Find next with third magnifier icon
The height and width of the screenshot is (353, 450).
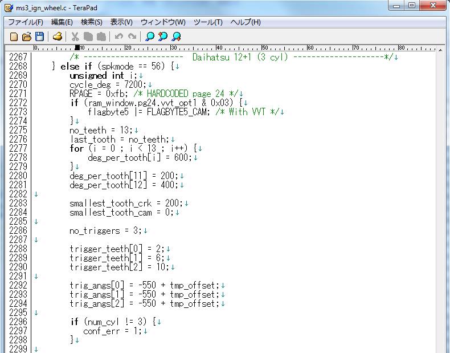point(176,36)
